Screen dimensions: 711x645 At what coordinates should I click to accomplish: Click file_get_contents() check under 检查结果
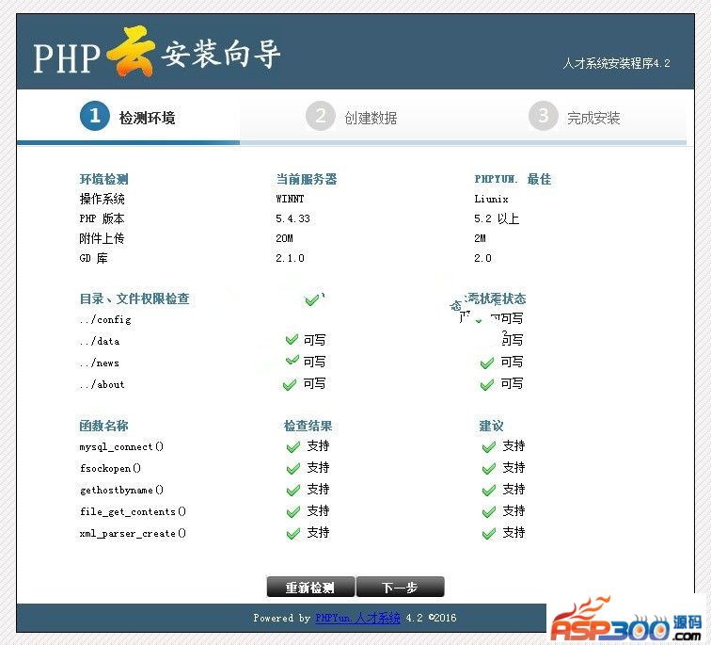[x=293, y=512]
